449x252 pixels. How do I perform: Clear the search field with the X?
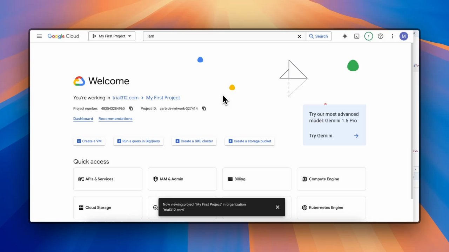pos(299,36)
